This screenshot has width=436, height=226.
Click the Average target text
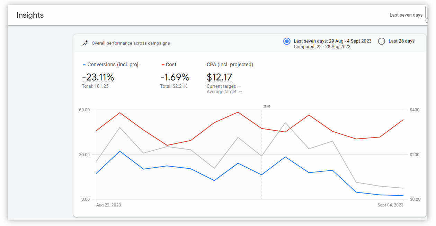click(224, 92)
